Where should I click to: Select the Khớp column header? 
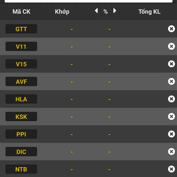(x=62, y=12)
